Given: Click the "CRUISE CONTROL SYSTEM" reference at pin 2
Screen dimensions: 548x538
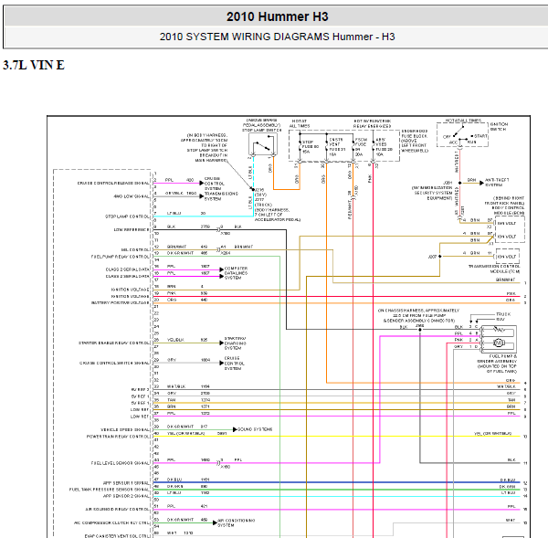Looking at the screenshot, I should tap(215, 184).
